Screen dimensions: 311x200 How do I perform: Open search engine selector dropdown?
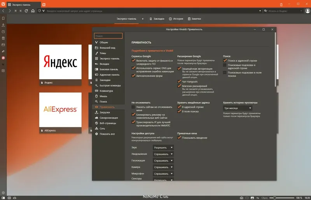tap(266, 11)
